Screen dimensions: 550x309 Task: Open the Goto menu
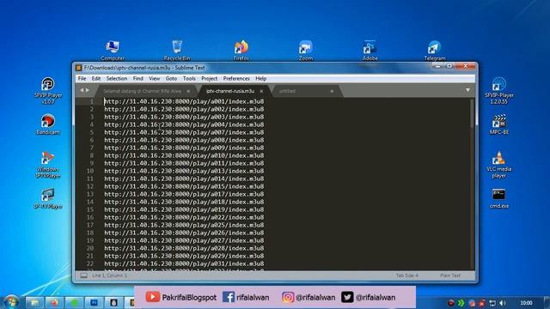point(171,78)
